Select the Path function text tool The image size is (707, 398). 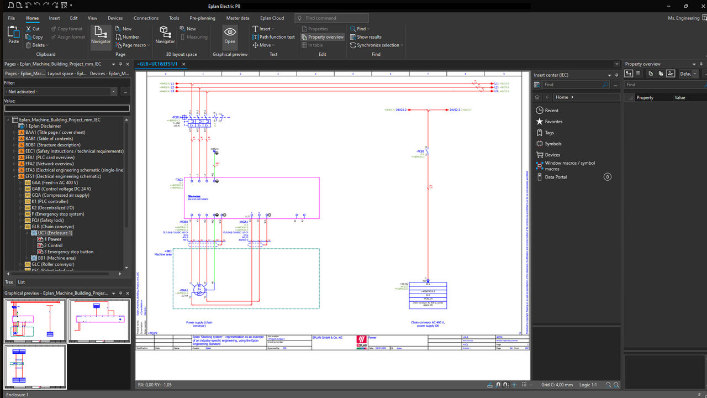click(274, 36)
